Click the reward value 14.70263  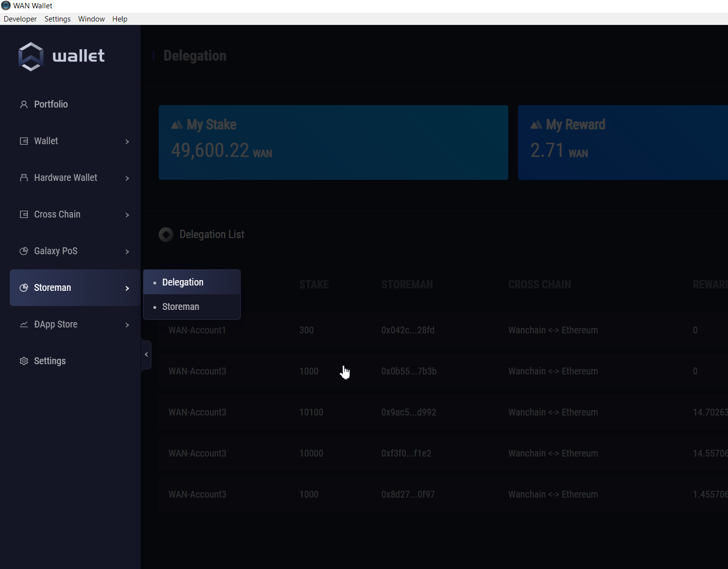point(710,412)
